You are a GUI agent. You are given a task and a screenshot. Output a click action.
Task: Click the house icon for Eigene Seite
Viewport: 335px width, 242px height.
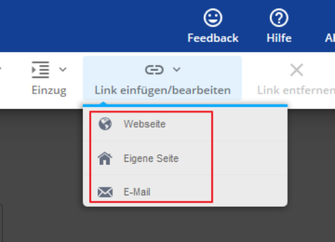point(105,158)
